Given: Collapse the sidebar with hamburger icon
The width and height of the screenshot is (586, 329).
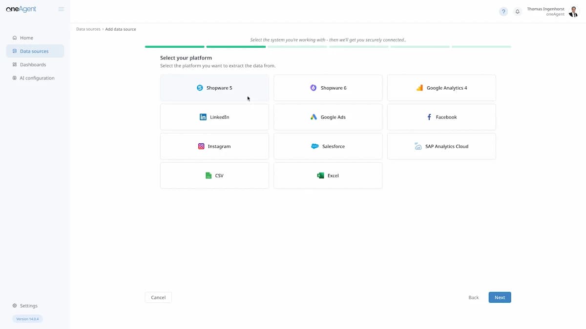Looking at the screenshot, I should [x=61, y=9].
